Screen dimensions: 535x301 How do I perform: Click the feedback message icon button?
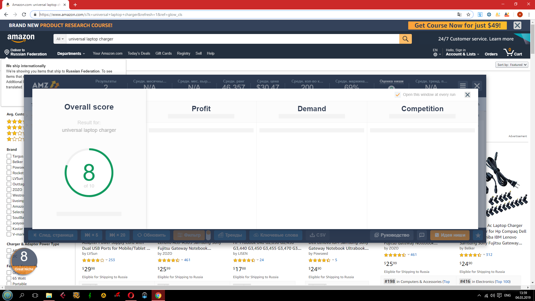[x=422, y=235]
